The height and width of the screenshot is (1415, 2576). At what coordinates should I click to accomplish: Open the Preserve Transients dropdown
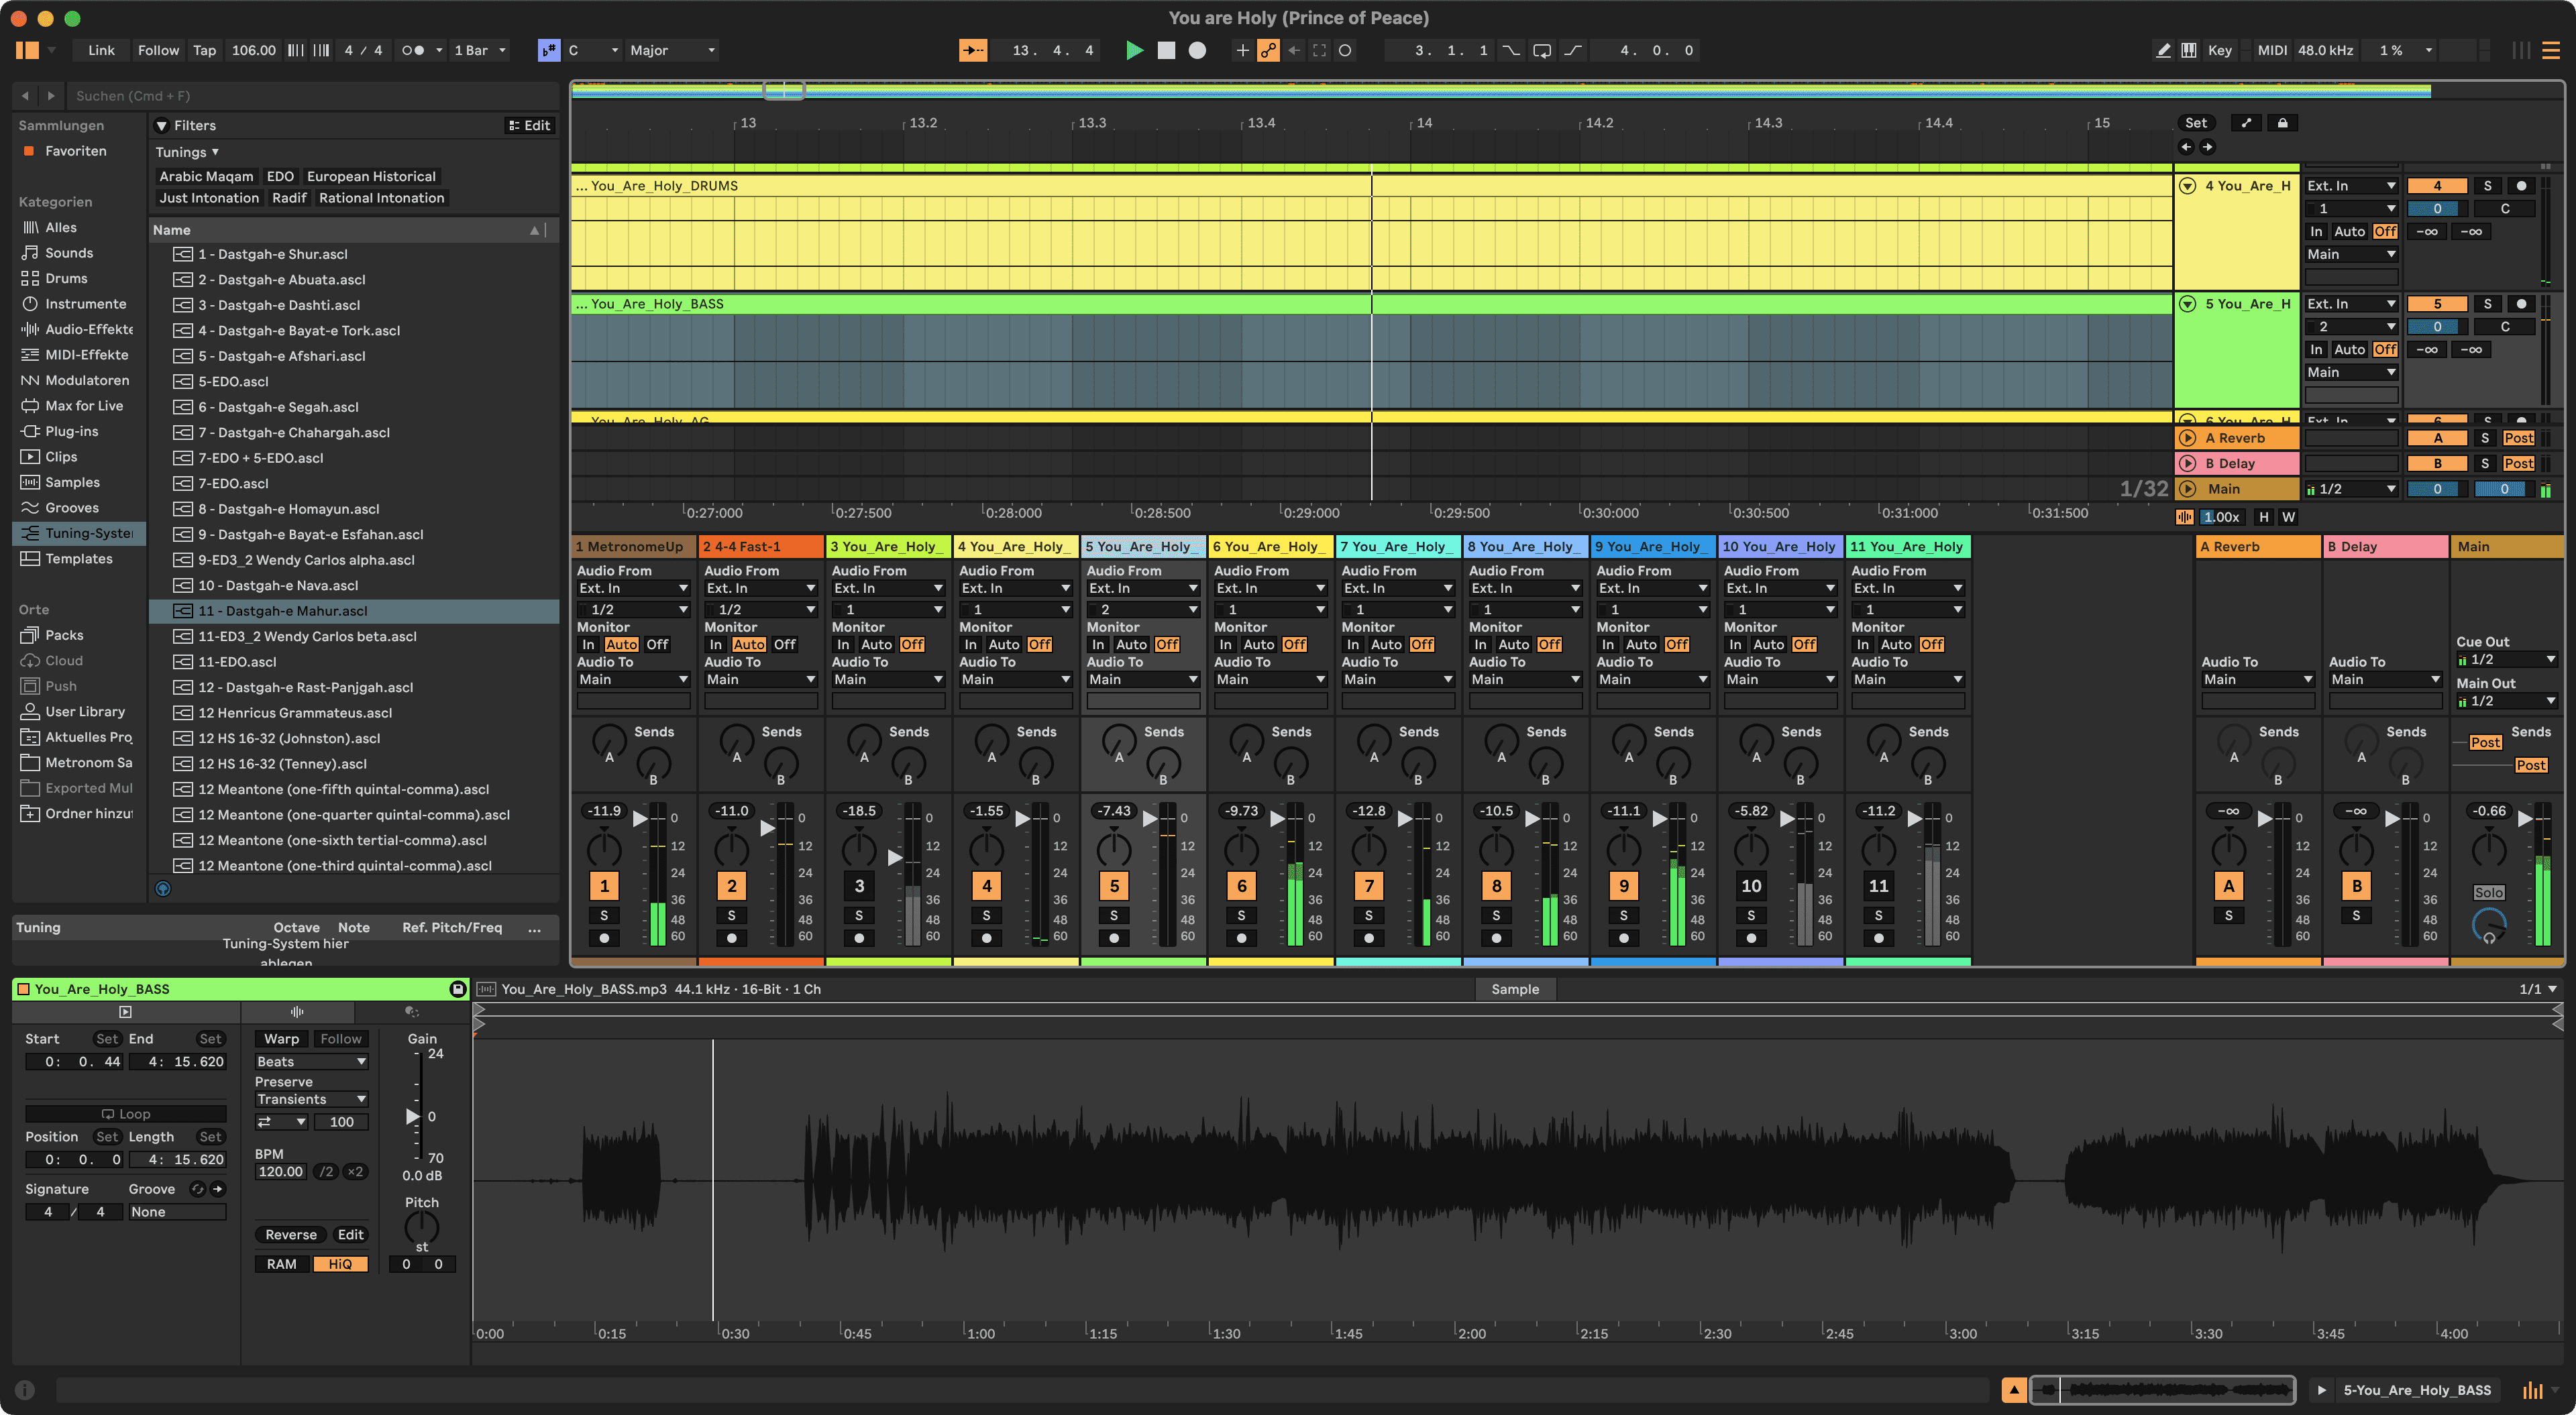[311, 1100]
